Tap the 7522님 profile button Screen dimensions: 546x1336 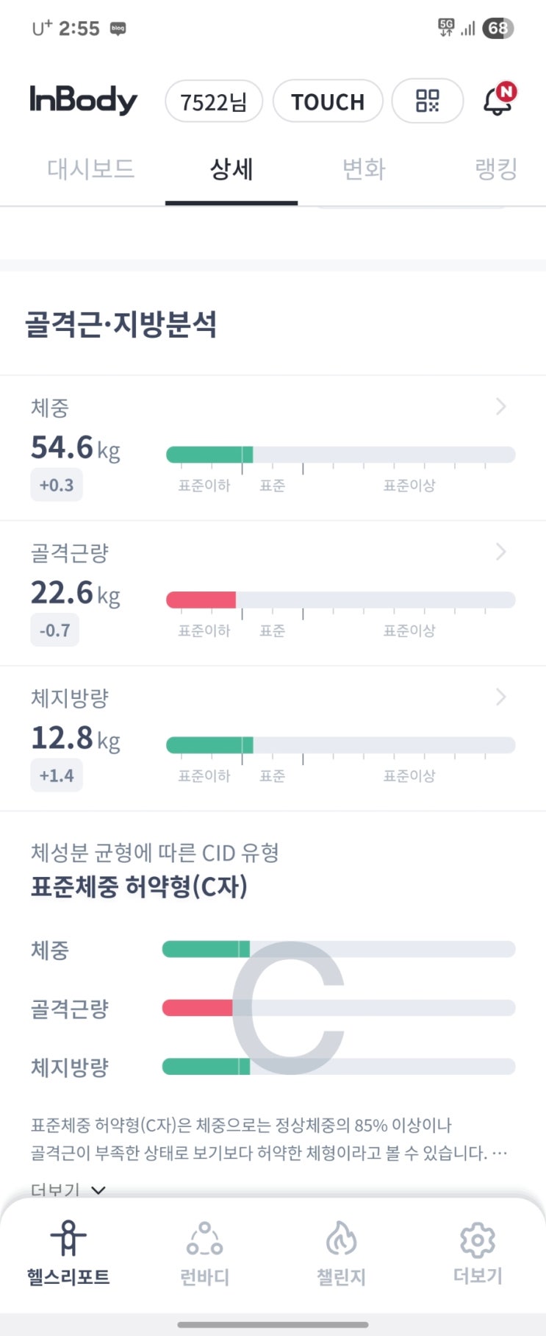pos(214,102)
